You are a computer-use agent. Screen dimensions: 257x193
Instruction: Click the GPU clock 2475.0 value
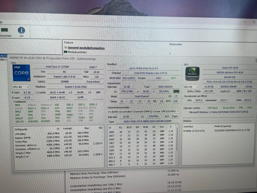tap(199, 100)
